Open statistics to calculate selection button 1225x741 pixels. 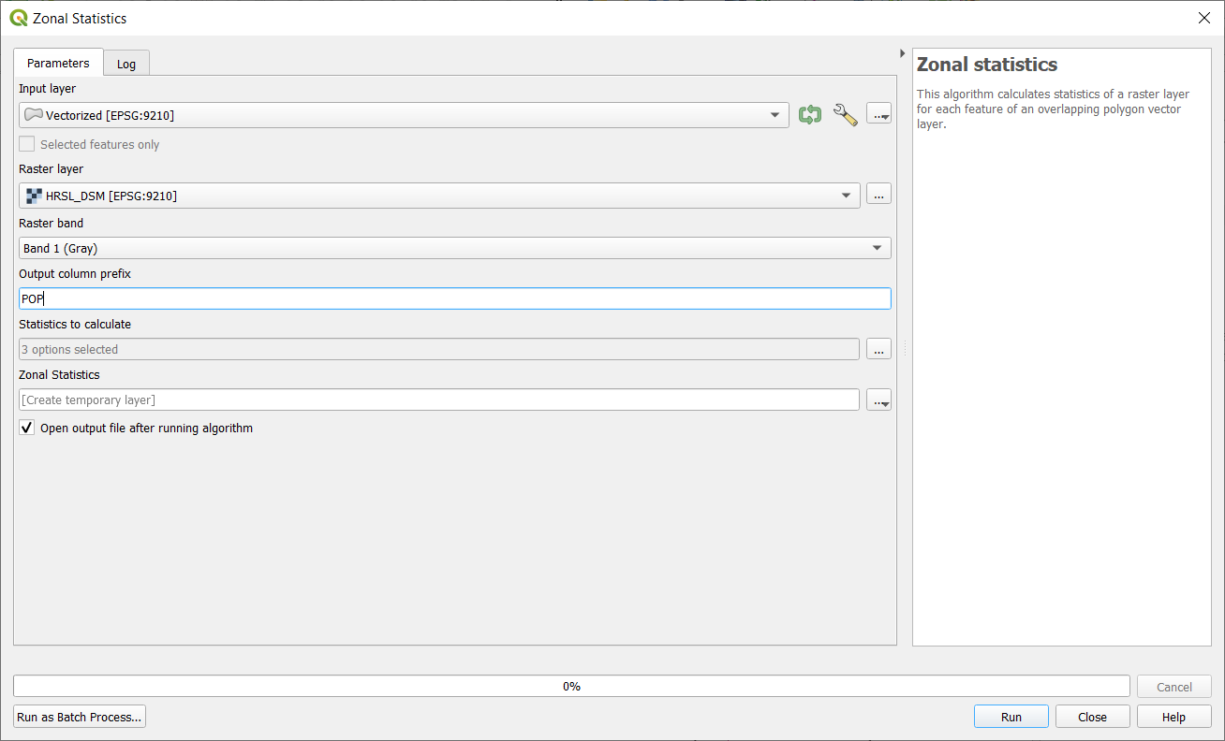tap(878, 349)
